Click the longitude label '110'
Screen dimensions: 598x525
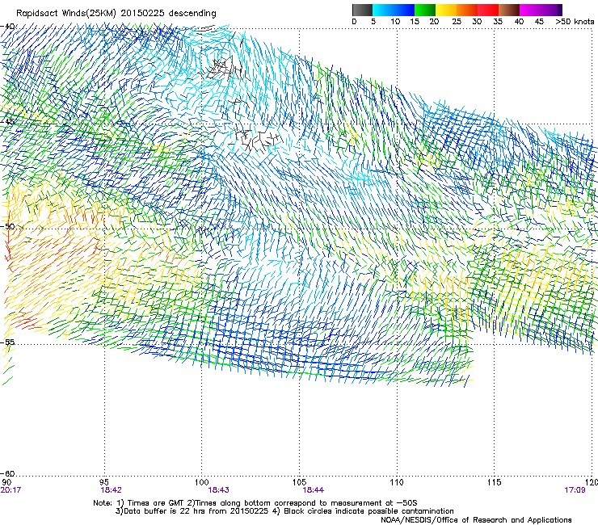click(397, 482)
